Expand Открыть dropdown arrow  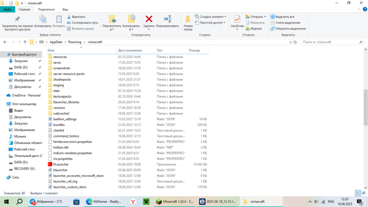[265, 17]
